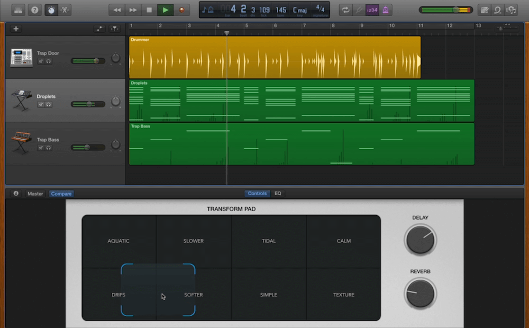529x328 pixels.
Task: Click the 145 bpm tempo value
Action: (281, 10)
